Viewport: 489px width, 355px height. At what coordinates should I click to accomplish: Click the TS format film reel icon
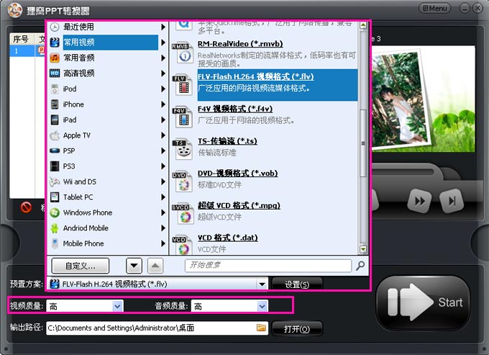(x=182, y=150)
